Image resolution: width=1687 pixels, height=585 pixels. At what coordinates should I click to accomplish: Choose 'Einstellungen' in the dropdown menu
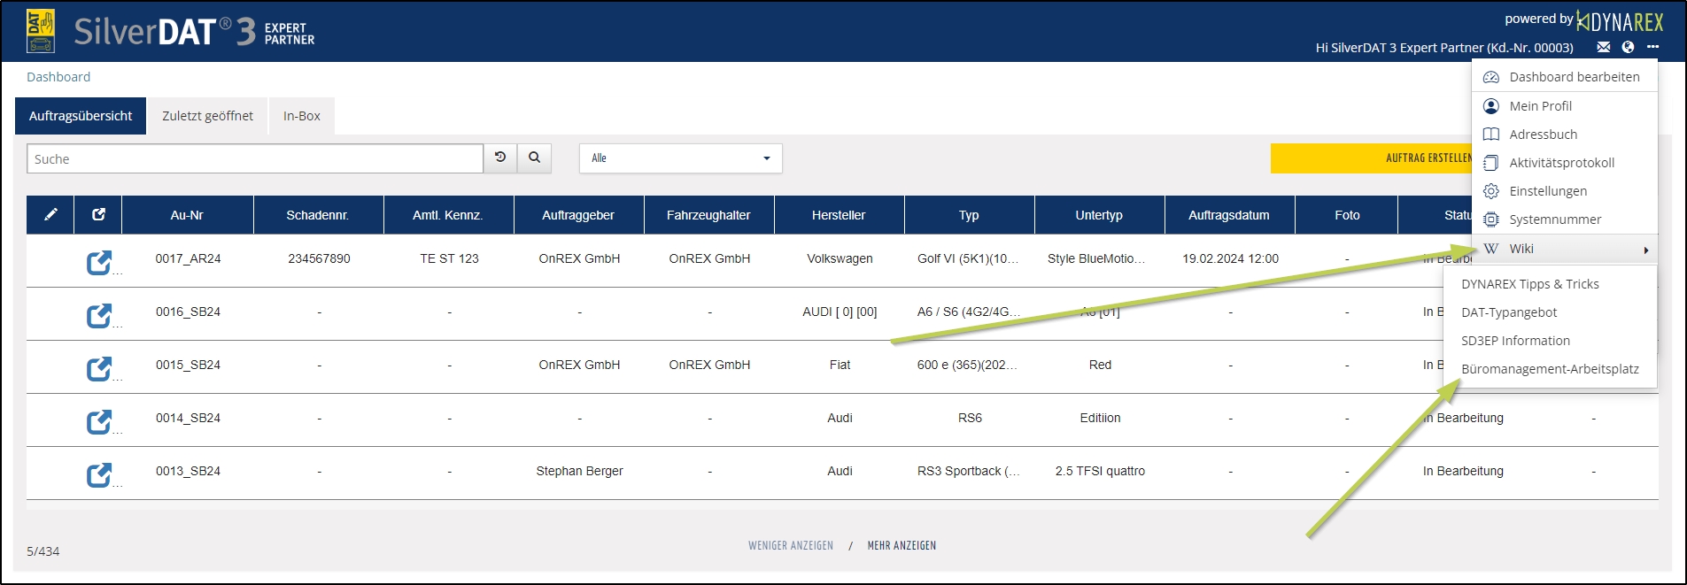click(x=1547, y=191)
